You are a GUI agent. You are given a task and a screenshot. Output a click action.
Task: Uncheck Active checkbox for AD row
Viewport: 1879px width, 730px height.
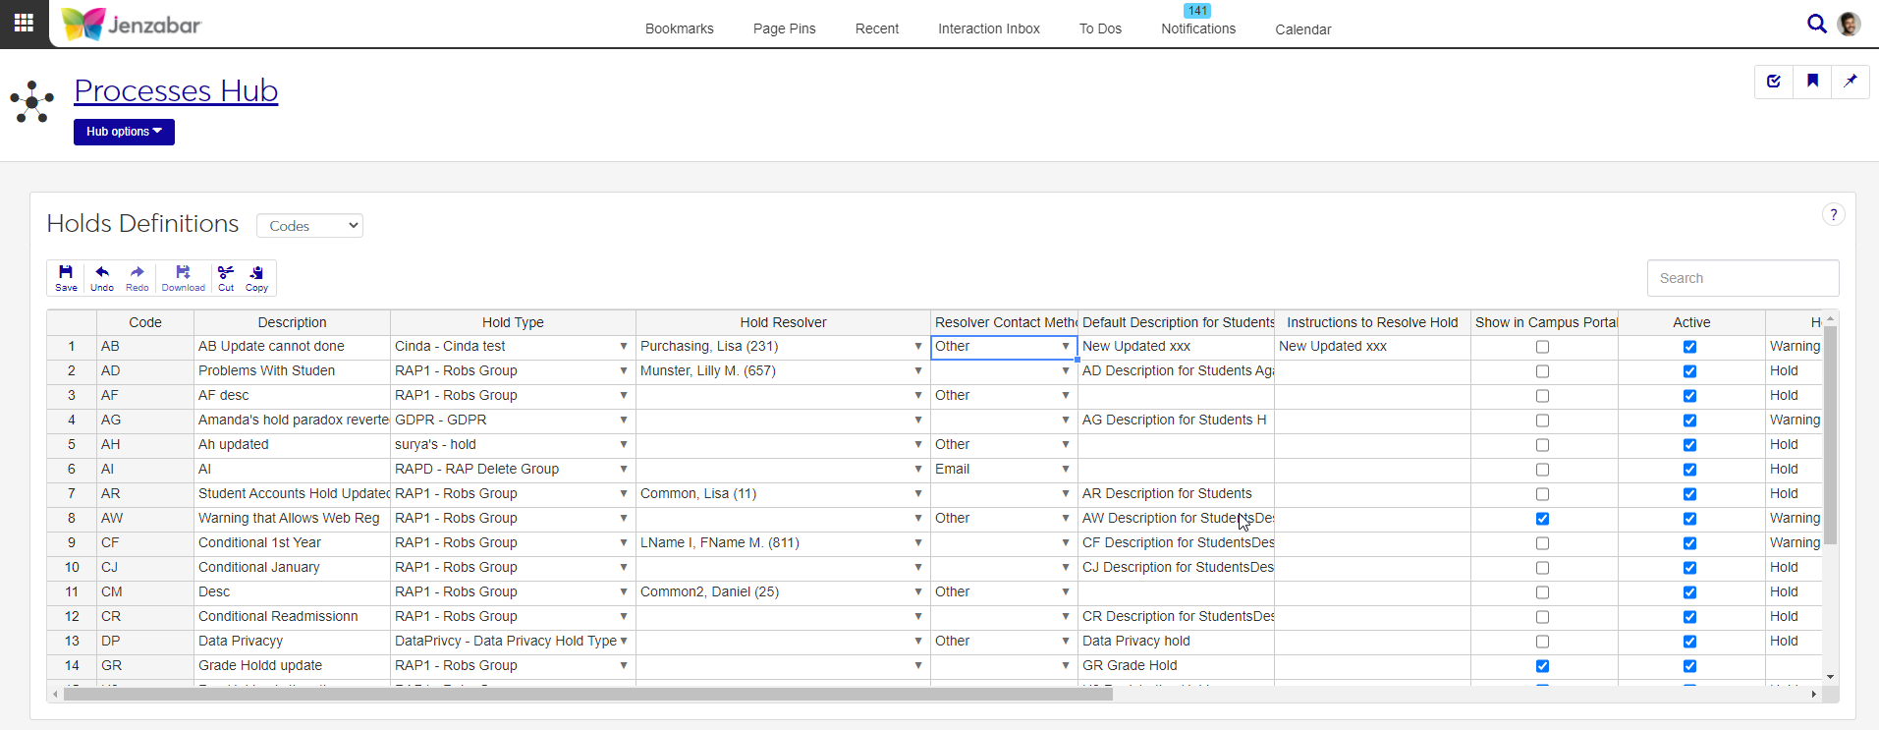click(x=1689, y=371)
